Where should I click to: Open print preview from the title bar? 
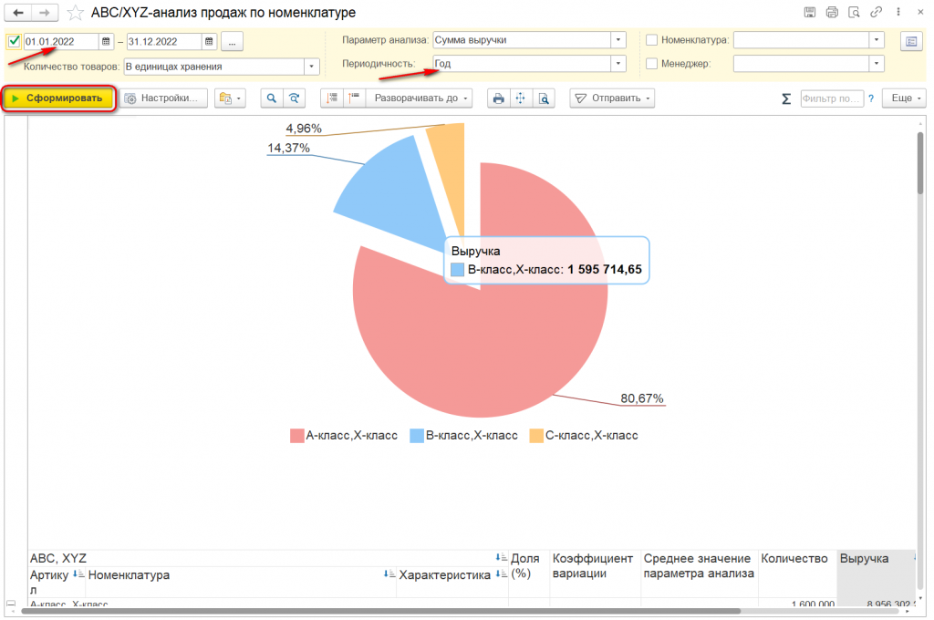pos(854,12)
